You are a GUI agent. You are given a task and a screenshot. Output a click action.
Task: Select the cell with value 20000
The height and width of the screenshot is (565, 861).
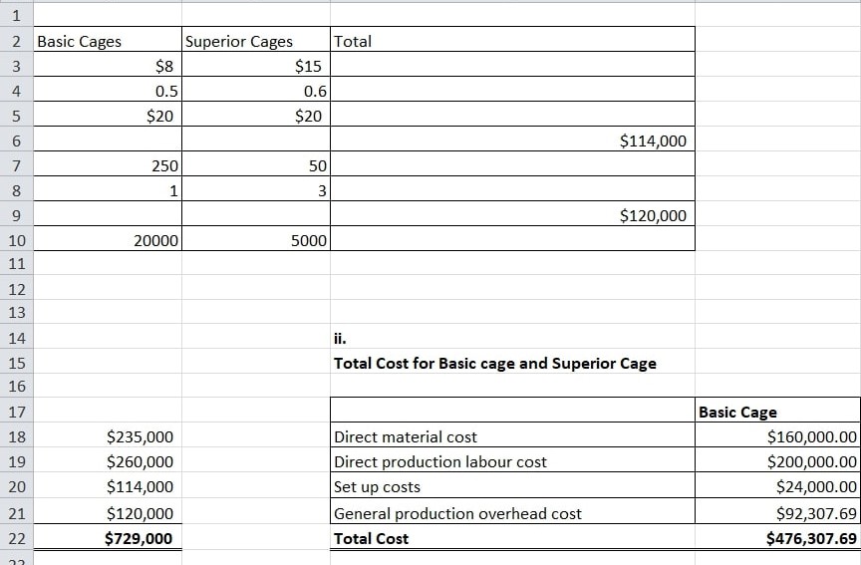click(x=107, y=240)
